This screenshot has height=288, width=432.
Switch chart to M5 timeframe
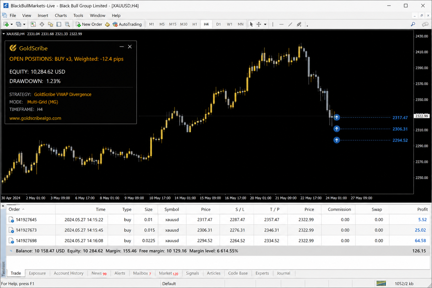[162, 24]
